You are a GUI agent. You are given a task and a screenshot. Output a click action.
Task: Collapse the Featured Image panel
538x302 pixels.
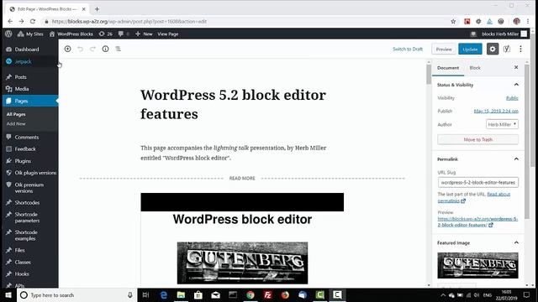[x=477, y=242]
